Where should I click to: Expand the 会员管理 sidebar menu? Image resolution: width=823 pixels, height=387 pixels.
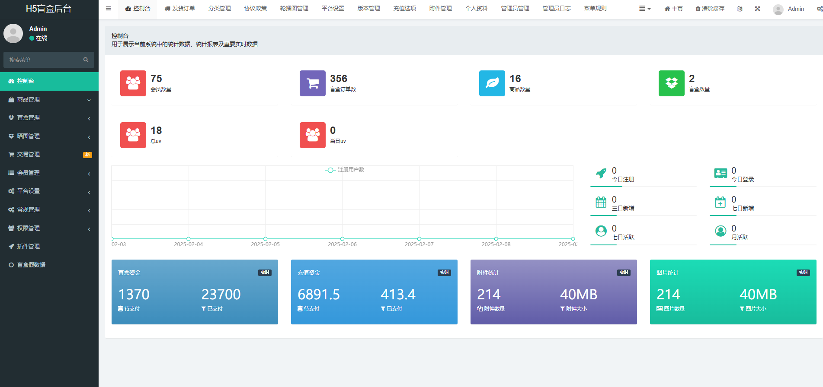[x=49, y=173]
